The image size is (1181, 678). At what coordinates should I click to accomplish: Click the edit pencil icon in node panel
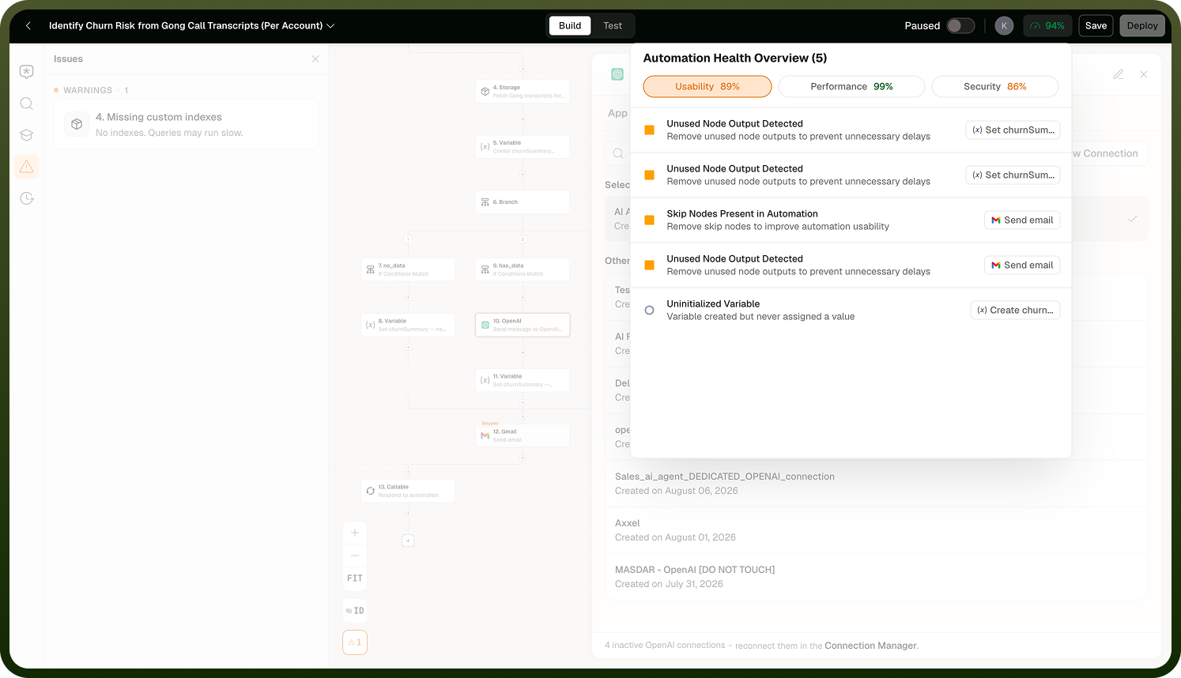[1119, 74]
